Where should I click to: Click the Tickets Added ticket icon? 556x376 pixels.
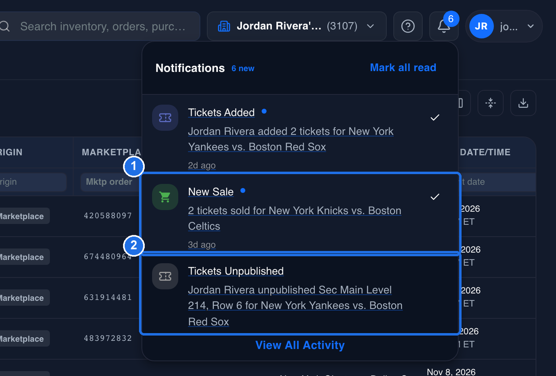click(165, 118)
